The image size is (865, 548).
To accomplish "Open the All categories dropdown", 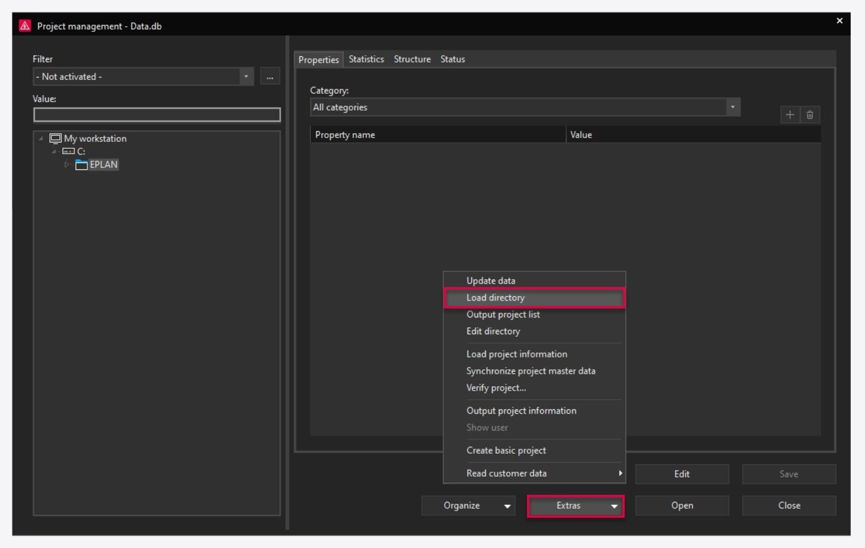I will click(x=732, y=107).
